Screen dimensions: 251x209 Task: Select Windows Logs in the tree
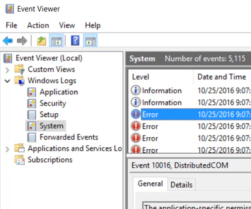pos(52,81)
